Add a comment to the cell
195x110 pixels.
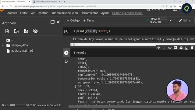tap(175, 48)
